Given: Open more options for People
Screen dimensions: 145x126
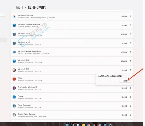Looking at the screenshot, I should 131,97.
